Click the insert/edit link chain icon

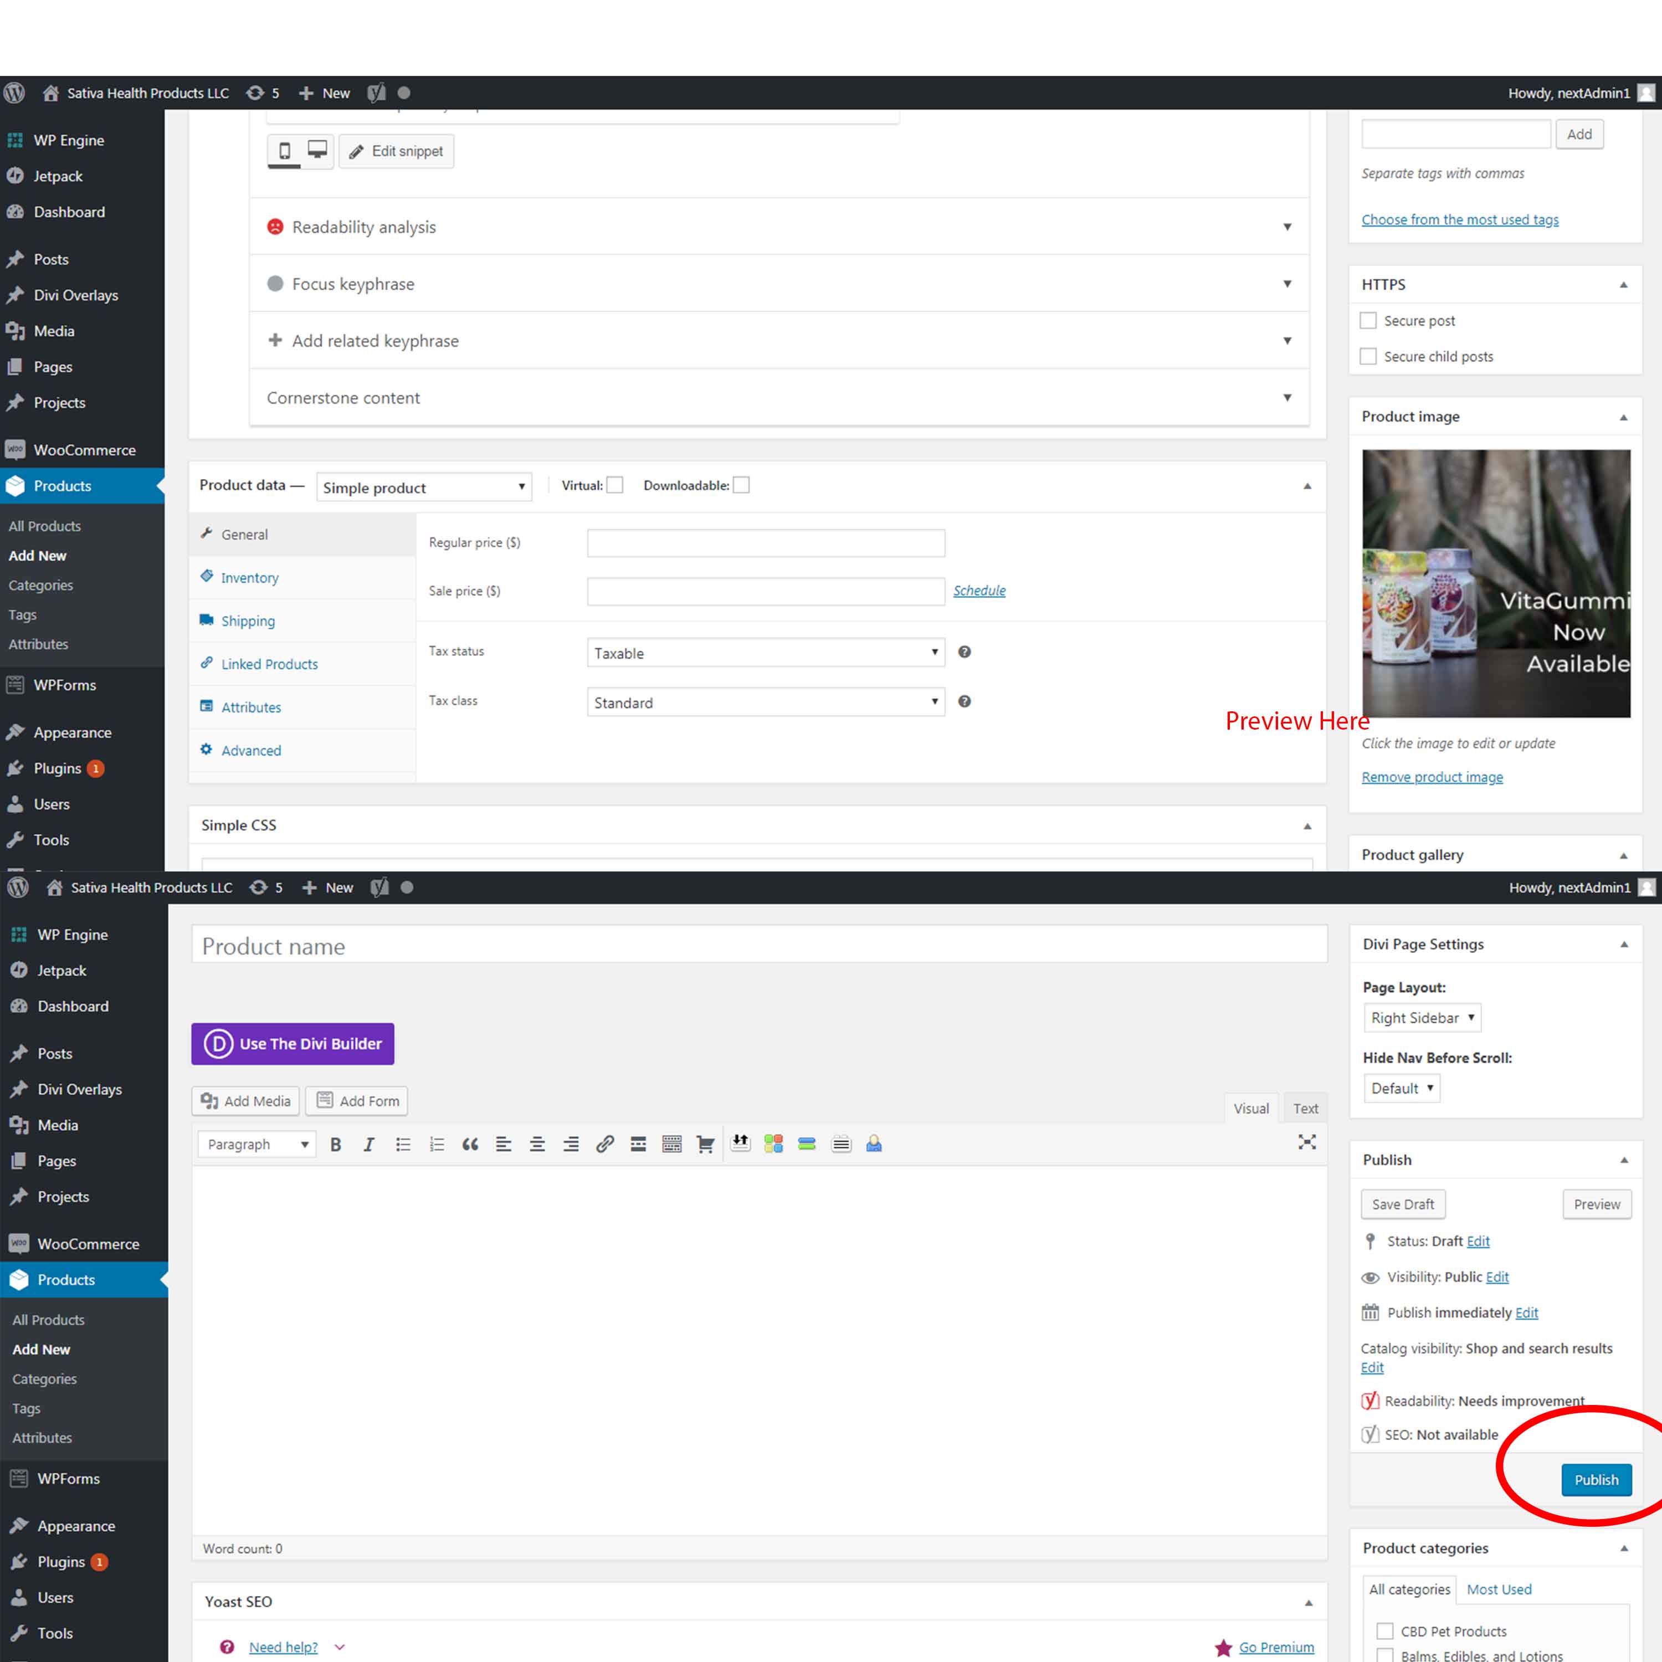coord(605,1144)
